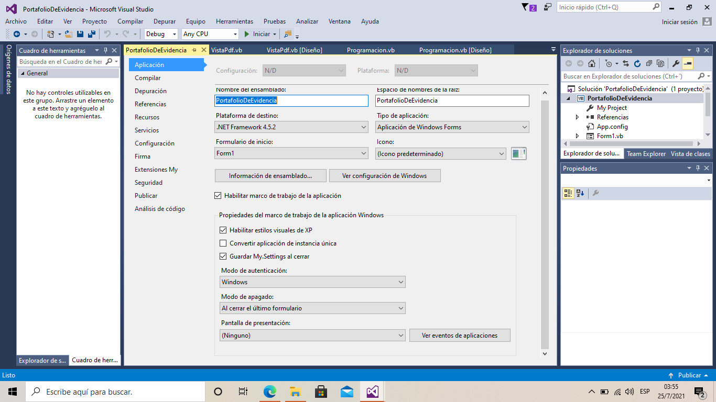Open the Any CPU platform dropdown

click(x=210, y=34)
